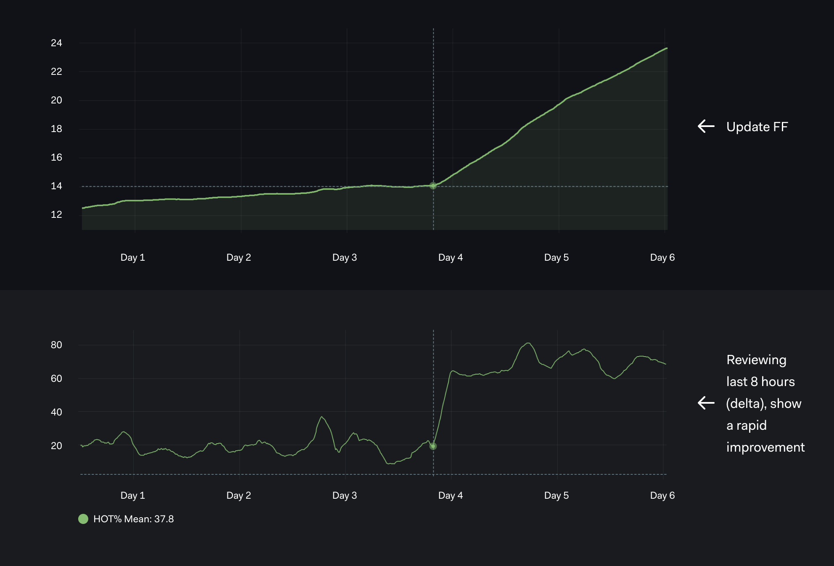Click the arrow icon beside Update FF

click(x=706, y=126)
